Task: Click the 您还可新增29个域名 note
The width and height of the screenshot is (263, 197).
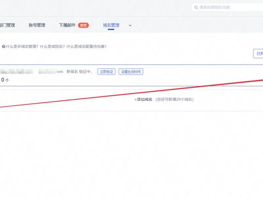Action: pos(175,99)
